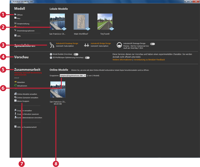Select Anwendungsoptionen in the Modell list
The height and width of the screenshot is (167, 200).
26,31
